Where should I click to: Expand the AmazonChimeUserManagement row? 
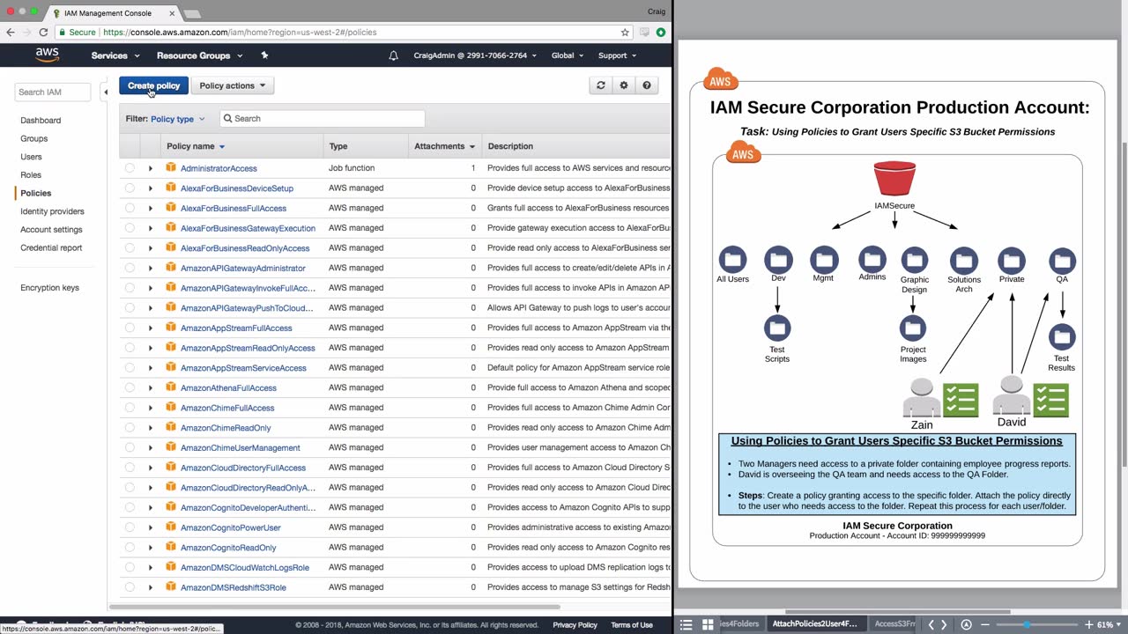coord(151,447)
